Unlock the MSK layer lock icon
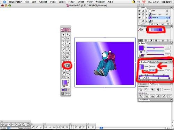174x130 pixels. click(x=143, y=11)
